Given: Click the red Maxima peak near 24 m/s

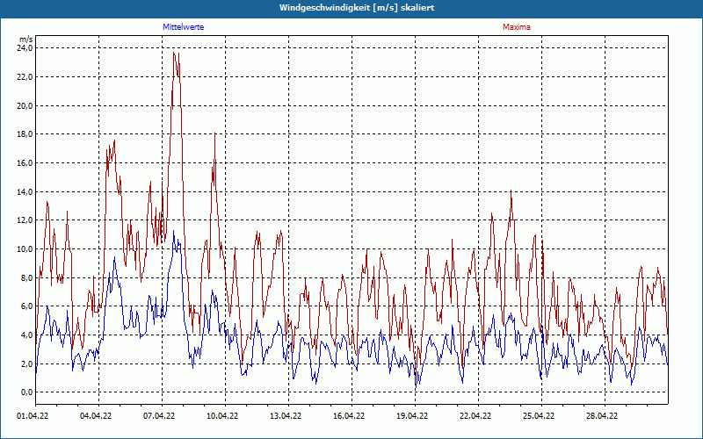Looking at the screenshot, I should pyautogui.click(x=174, y=53).
